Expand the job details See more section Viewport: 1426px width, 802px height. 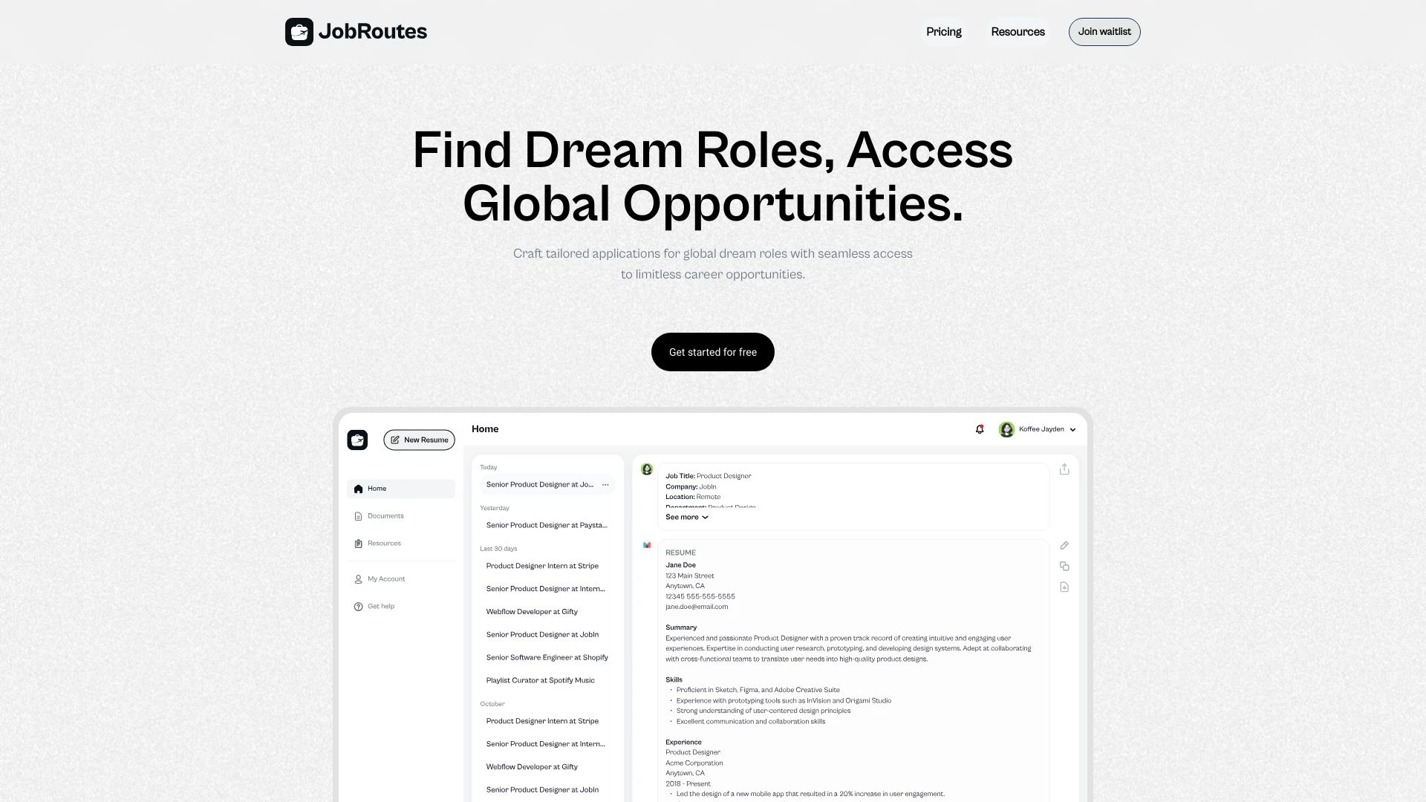coord(686,517)
